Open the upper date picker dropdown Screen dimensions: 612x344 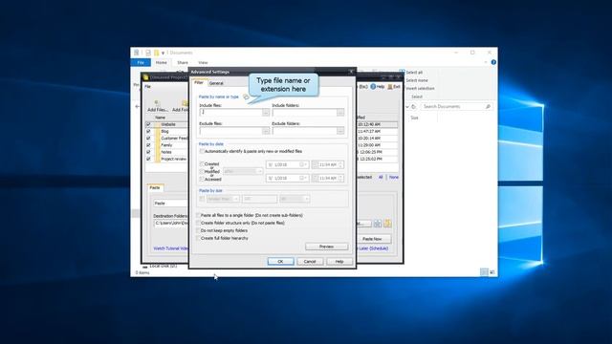point(305,164)
